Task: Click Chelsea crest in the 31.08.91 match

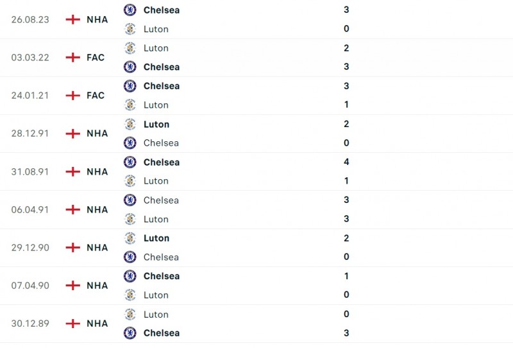Action: (130, 162)
